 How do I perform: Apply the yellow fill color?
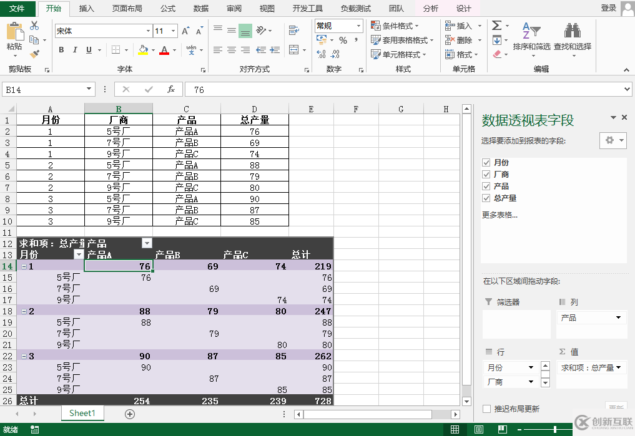point(143,50)
